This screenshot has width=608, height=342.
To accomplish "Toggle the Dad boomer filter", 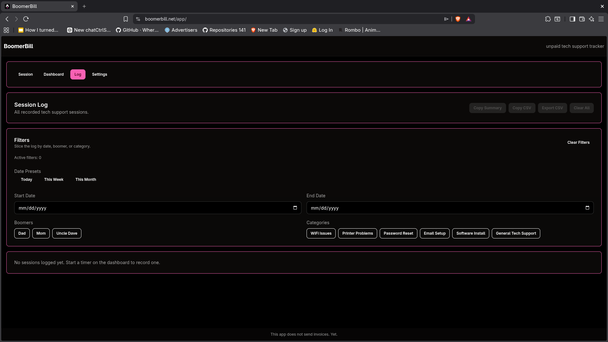I will 22,233.
